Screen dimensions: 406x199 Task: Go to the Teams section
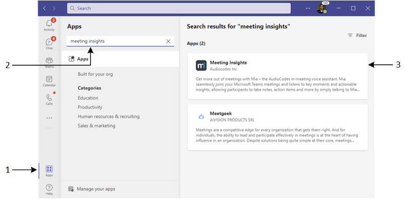pyautogui.click(x=49, y=61)
